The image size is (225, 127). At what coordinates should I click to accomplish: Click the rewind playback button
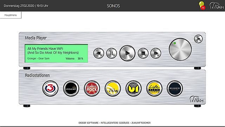pos(98,53)
